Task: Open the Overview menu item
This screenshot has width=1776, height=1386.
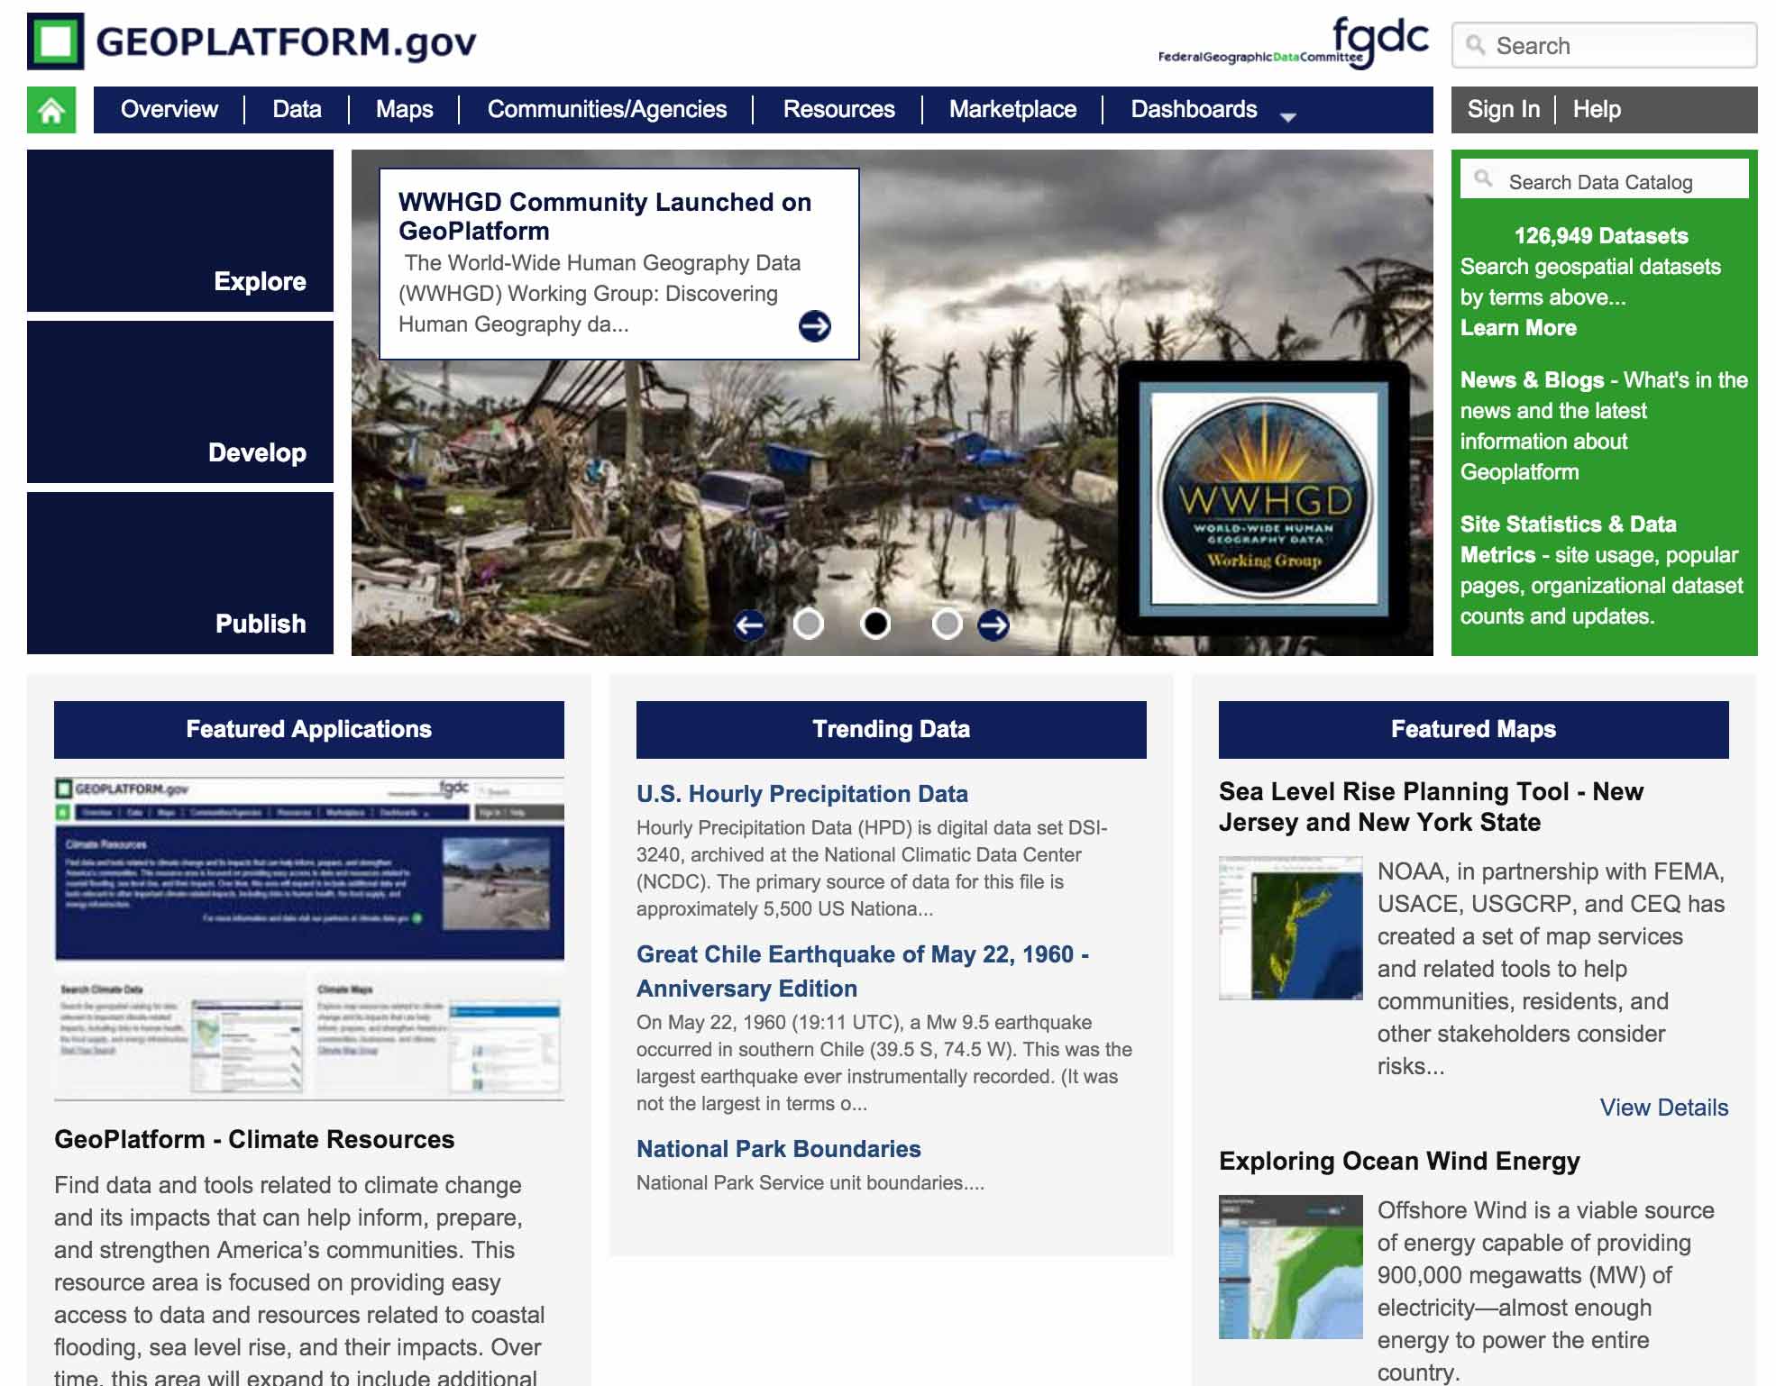Action: pos(169,110)
